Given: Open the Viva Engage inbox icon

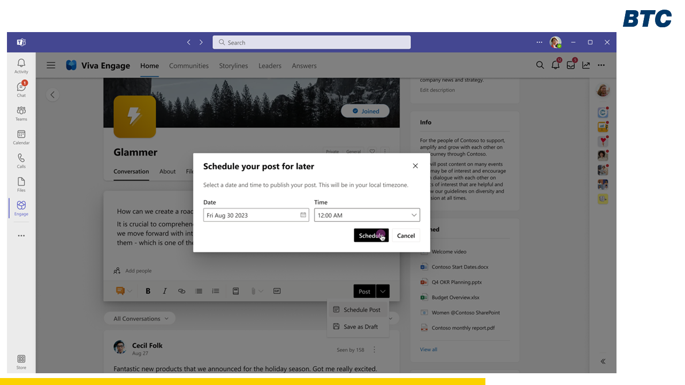Looking at the screenshot, I should pyautogui.click(x=571, y=65).
